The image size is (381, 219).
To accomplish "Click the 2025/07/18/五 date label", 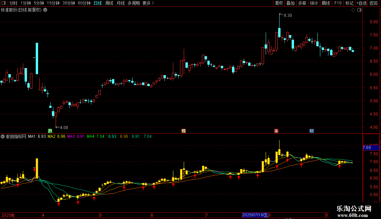I will click(x=255, y=215).
